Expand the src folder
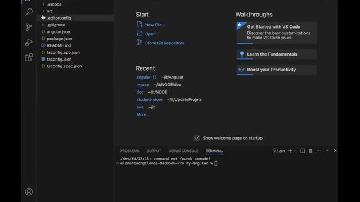This screenshot has height=202, width=360. click(x=44, y=11)
